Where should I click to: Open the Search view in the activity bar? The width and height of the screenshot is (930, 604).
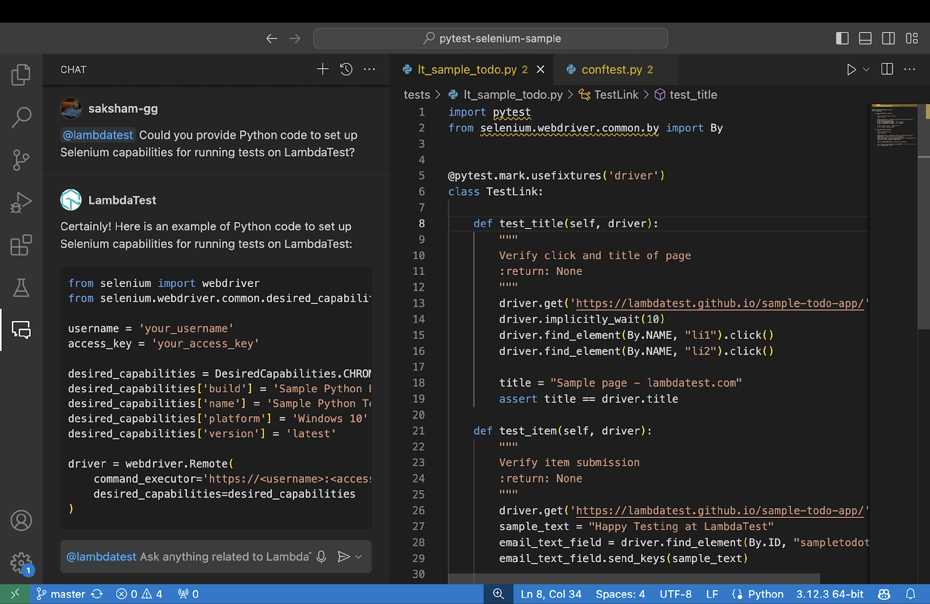(21, 117)
